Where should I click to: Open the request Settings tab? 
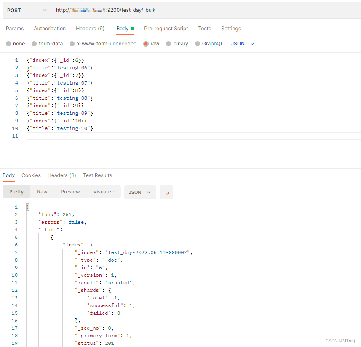pyautogui.click(x=231, y=29)
